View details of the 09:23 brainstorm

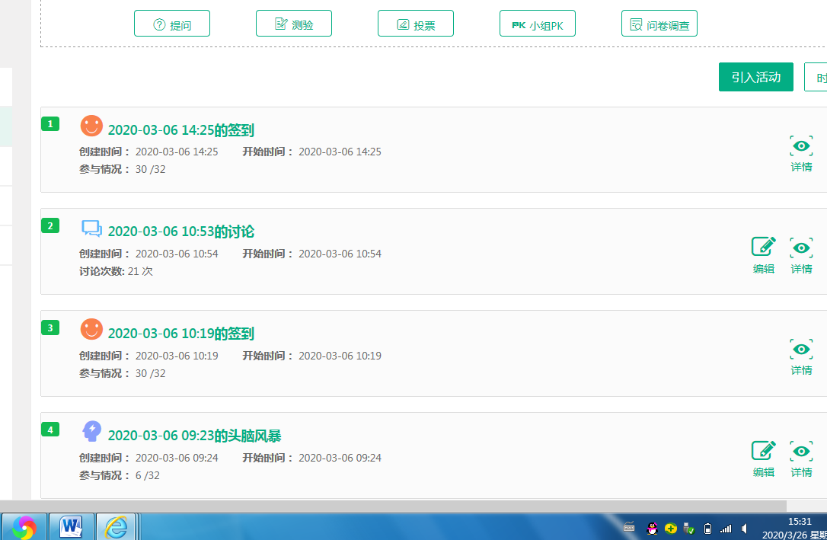(801, 458)
